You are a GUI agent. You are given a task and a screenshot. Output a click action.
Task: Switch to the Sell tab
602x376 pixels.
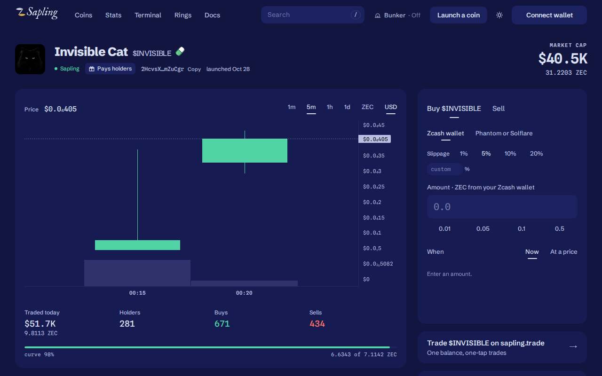(499, 109)
